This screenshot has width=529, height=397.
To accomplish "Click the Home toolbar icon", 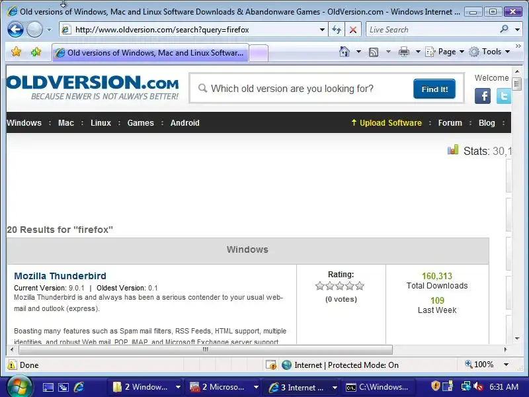I will click(345, 52).
